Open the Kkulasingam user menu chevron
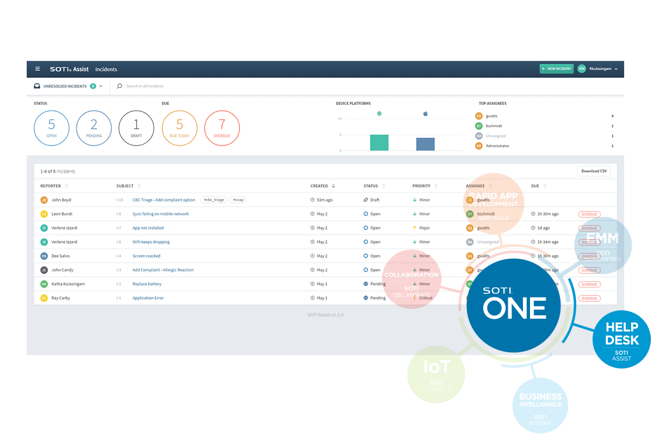The width and height of the screenshot is (653, 435). (x=616, y=69)
